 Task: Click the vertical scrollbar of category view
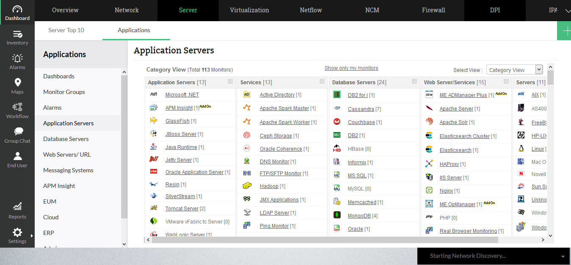point(550,77)
